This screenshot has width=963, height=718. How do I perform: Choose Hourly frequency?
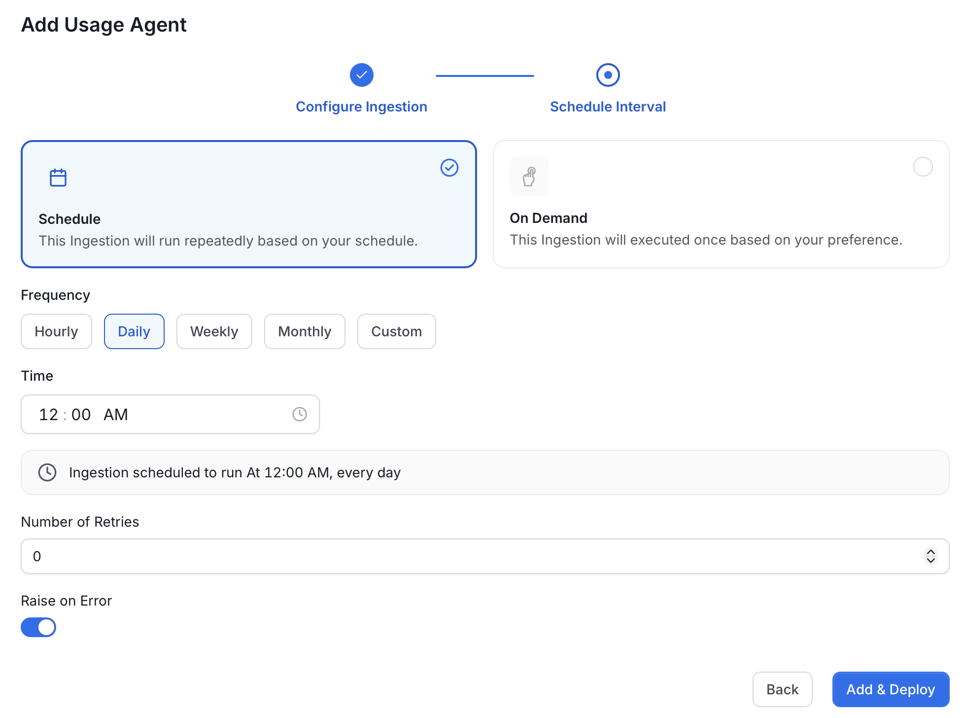click(57, 331)
